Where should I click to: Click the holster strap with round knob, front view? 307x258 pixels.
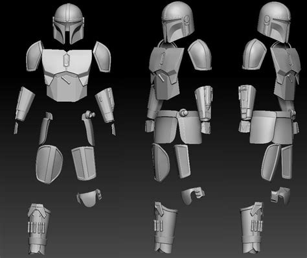click(x=89, y=128)
